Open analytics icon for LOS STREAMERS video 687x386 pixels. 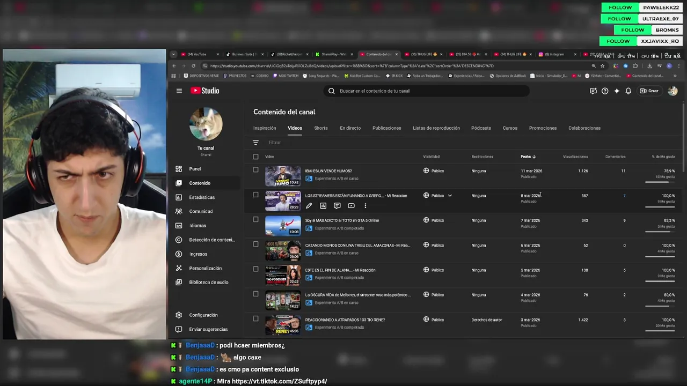323,206
